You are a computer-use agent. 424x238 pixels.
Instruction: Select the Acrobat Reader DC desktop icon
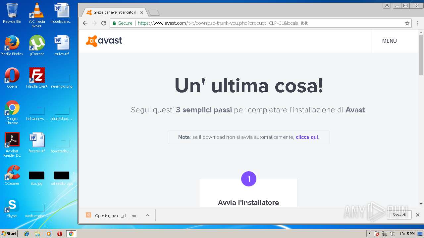click(x=12, y=145)
